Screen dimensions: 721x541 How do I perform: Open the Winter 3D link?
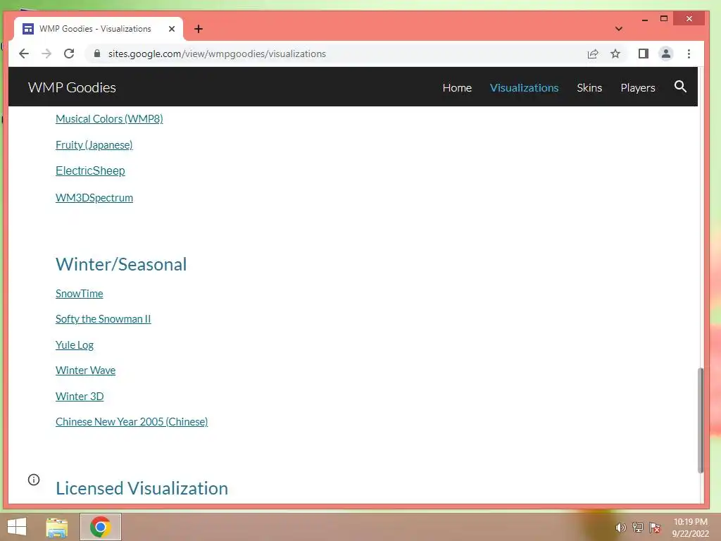80,396
